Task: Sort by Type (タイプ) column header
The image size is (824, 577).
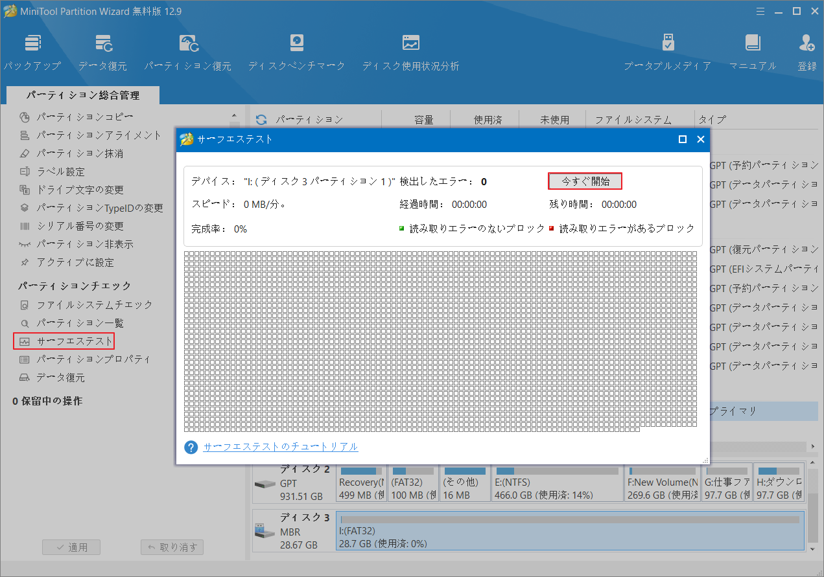Action: (x=712, y=120)
